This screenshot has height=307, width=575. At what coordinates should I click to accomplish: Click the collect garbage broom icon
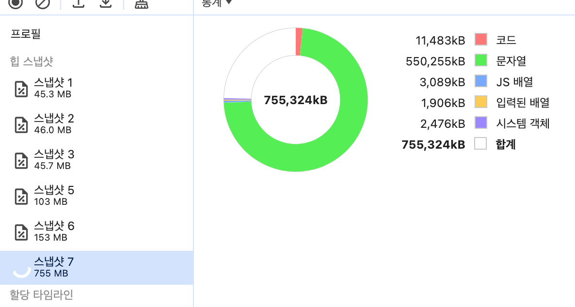[x=141, y=3]
